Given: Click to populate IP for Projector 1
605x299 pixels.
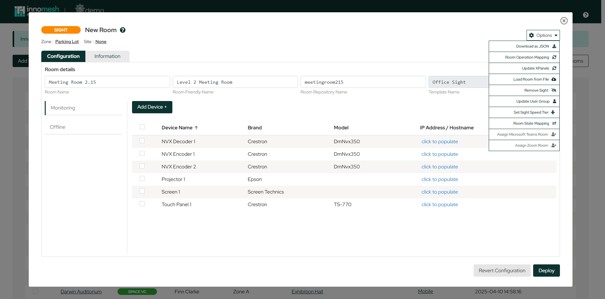Looking at the screenshot, I should (440, 179).
